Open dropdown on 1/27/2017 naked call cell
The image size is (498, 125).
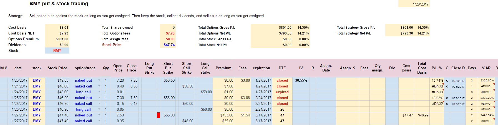tap(99, 121)
